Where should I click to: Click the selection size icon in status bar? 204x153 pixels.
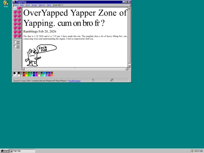[111, 80]
